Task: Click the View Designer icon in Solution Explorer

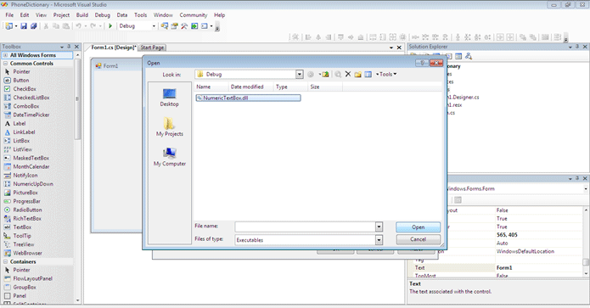Action: (458, 56)
